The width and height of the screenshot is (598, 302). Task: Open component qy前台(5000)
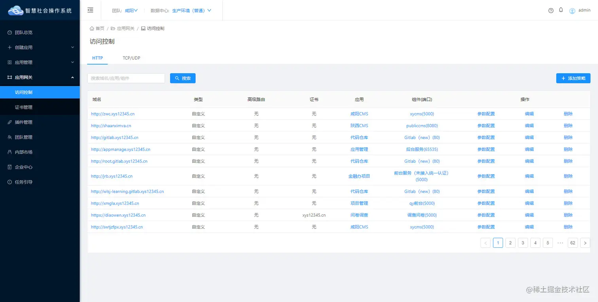click(x=422, y=203)
